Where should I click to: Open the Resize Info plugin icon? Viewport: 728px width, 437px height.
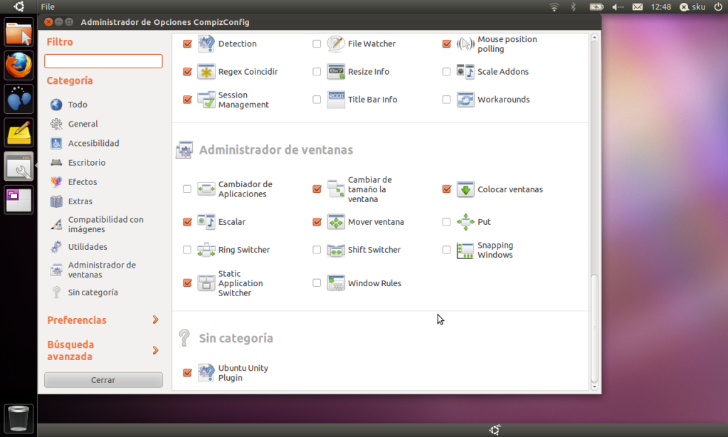coord(336,71)
